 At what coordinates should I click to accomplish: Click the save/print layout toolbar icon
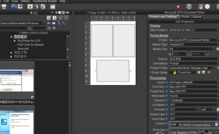tap(4, 7)
